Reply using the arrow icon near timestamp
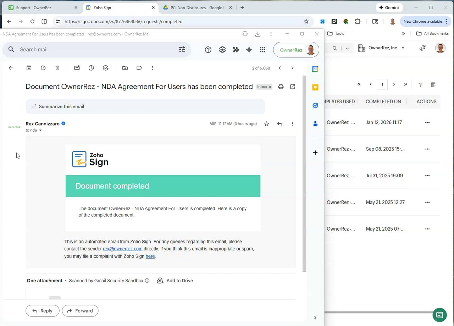The image size is (454, 326). tap(279, 123)
